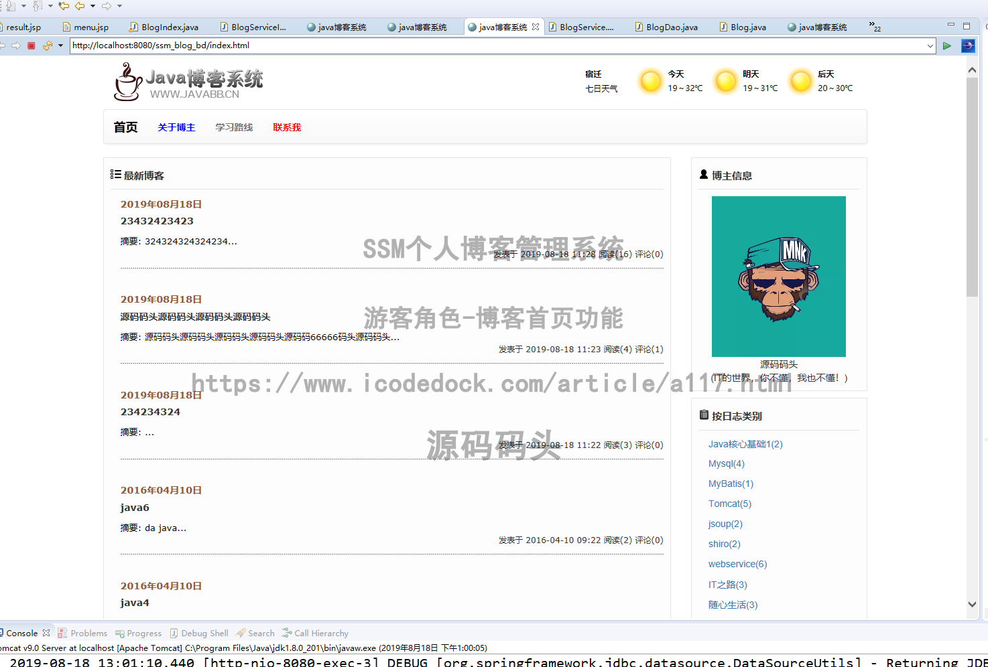Click the browser forward arrow icon

tap(17, 46)
